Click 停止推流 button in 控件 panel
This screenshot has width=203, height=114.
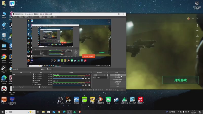pos(118,75)
